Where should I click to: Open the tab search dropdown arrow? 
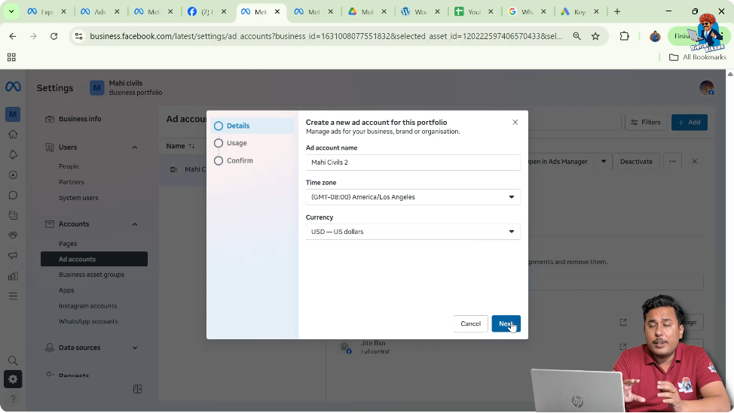[x=11, y=11]
